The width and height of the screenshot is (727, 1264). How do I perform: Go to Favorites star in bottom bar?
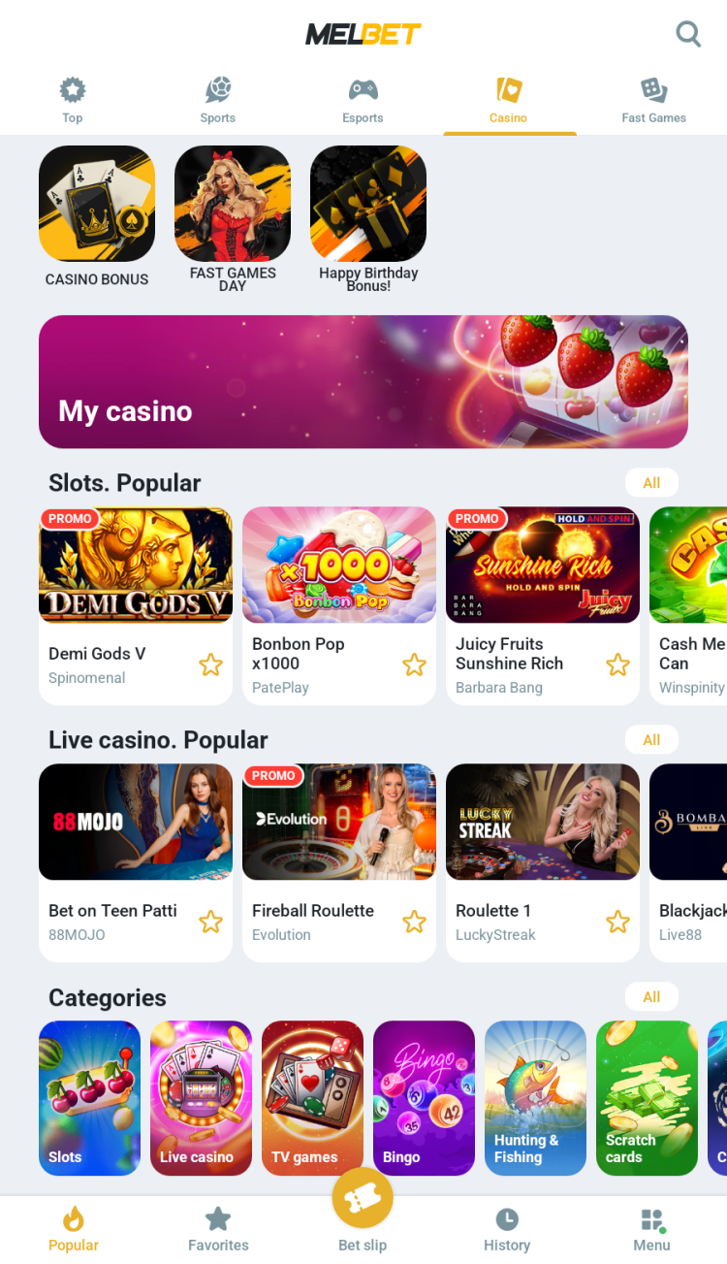click(x=218, y=1219)
